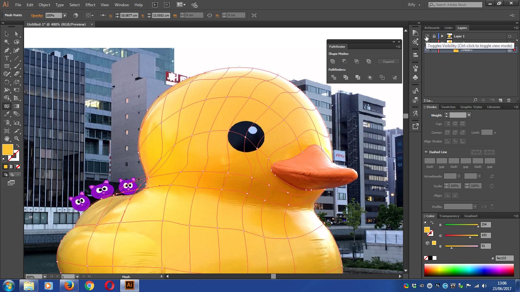This screenshot has width=520, height=292.
Task: Open the Effect menu
Action: [90, 5]
